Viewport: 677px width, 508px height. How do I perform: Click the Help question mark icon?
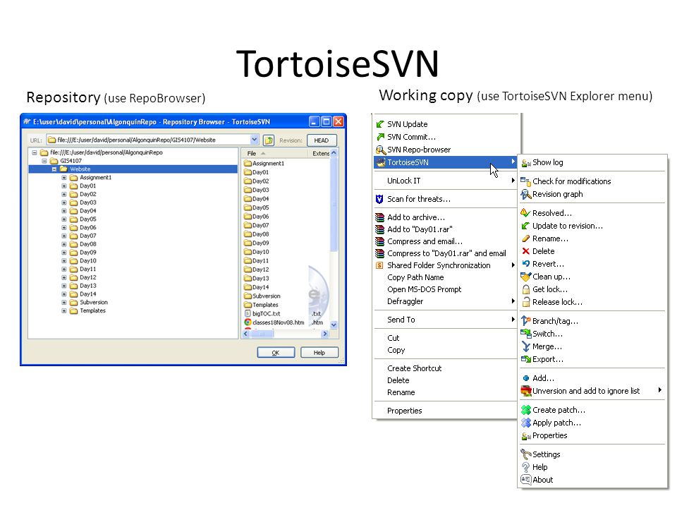pos(525,467)
